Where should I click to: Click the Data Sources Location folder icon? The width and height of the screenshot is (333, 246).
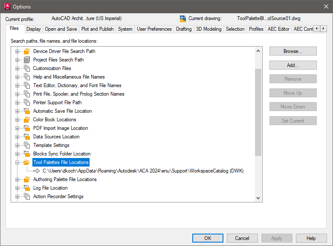point(27,137)
